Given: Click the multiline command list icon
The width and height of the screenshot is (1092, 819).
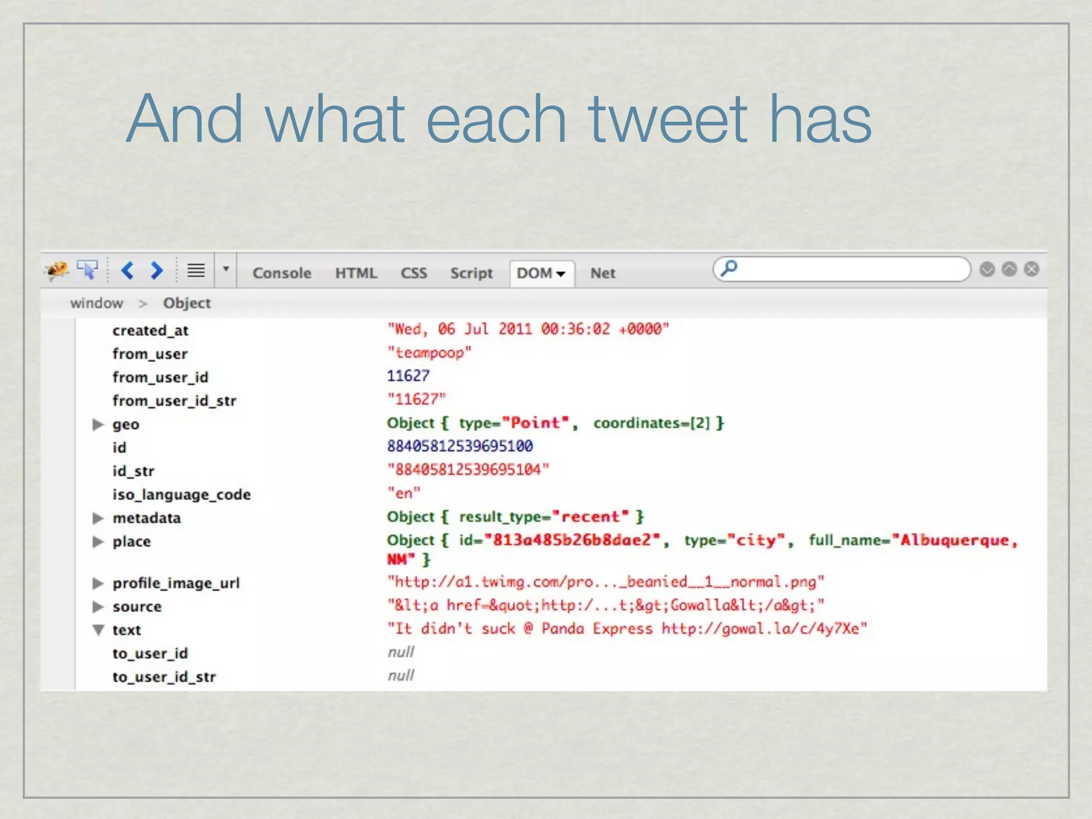Looking at the screenshot, I should coord(196,271).
